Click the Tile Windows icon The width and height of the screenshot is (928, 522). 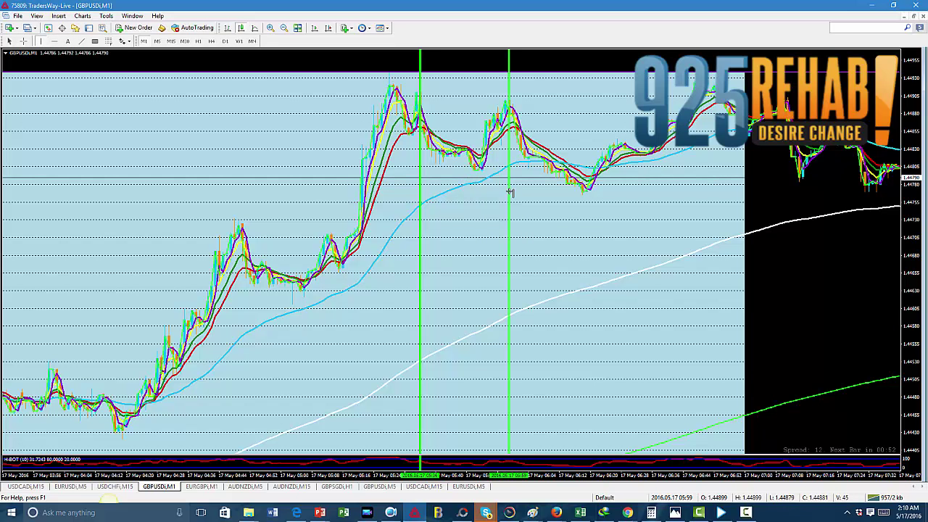(298, 28)
